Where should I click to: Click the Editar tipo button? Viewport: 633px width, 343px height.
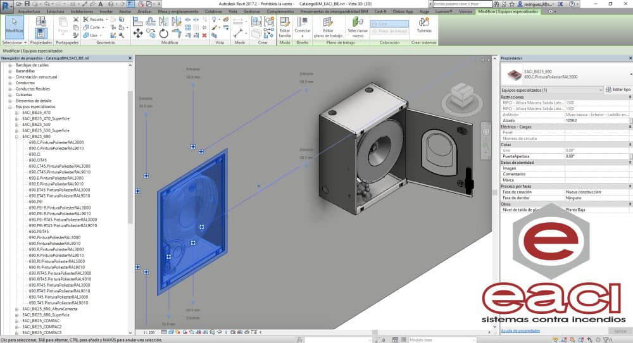[618, 90]
